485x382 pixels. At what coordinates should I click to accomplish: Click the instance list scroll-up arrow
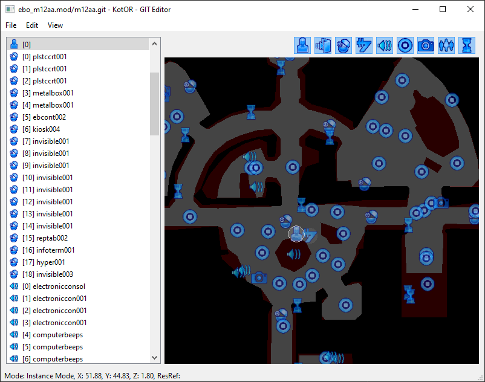tap(155, 44)
